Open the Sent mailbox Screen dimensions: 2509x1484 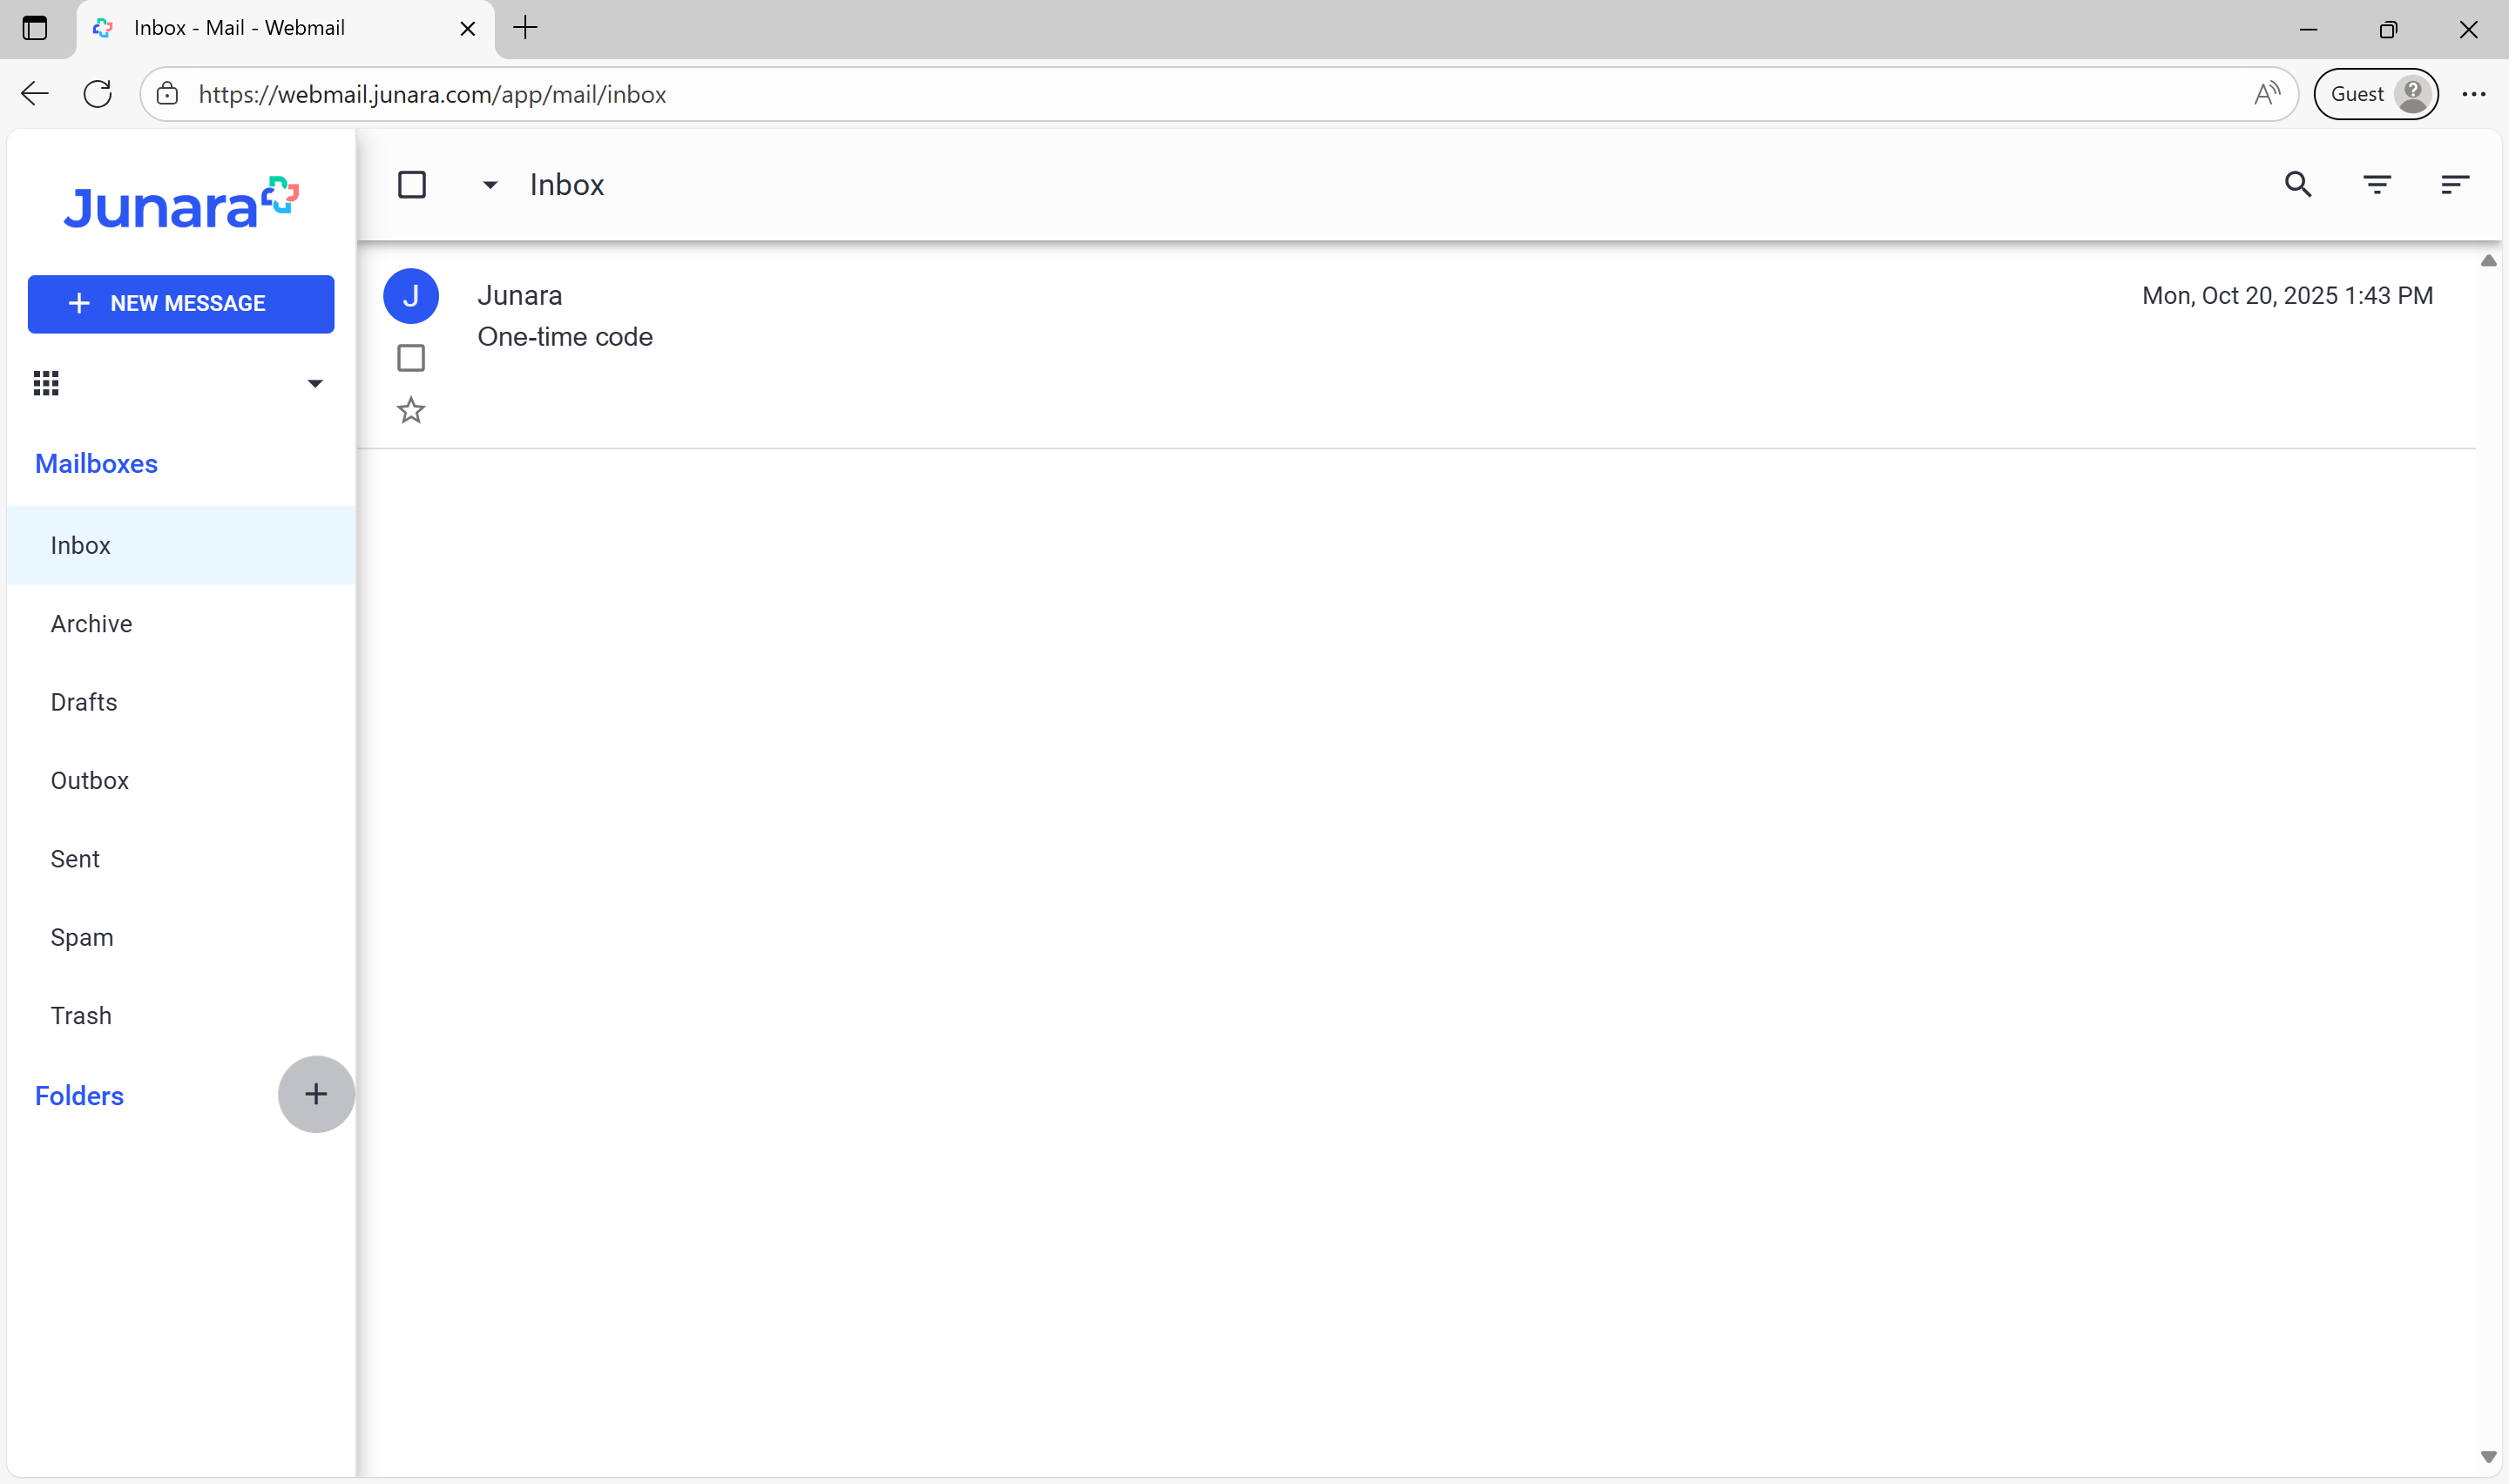[181, 859]
